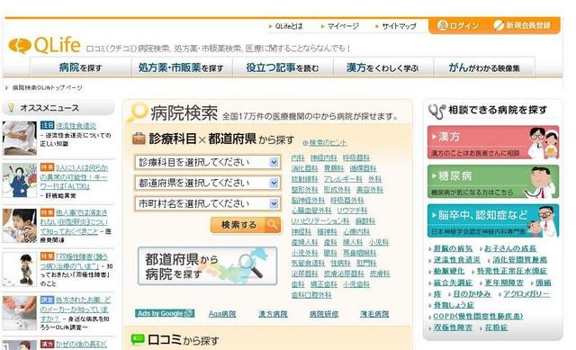Select the 神経内科 specialty link
The image size is (576, 350).
pos(324,157)
